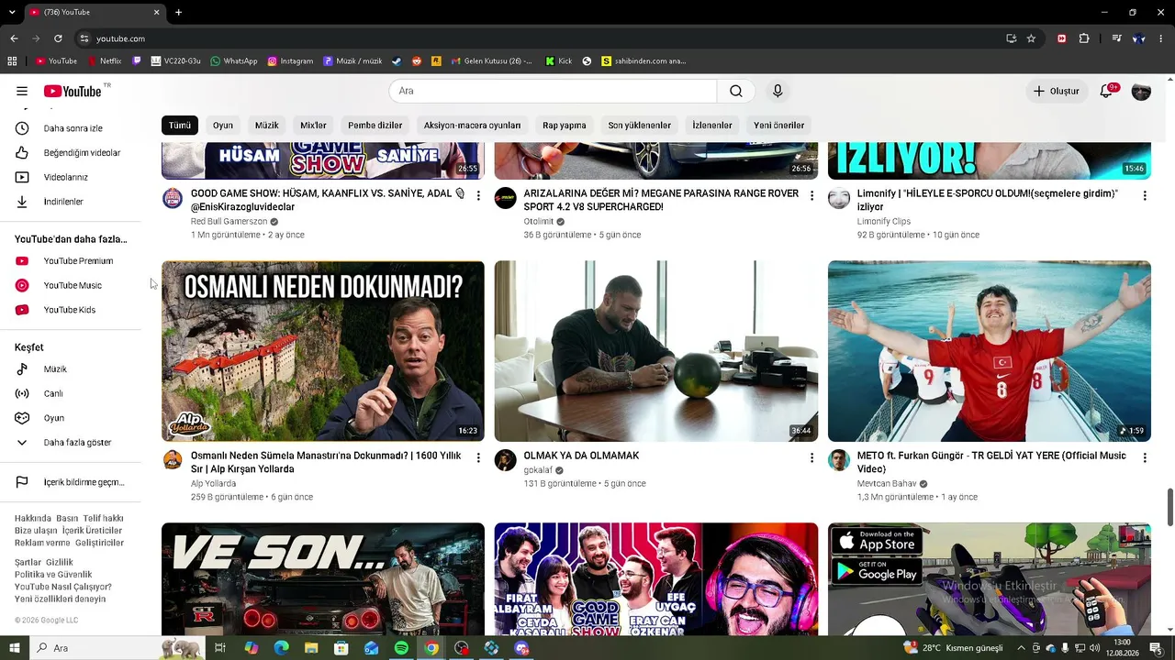Select the Mix'ler filter chip
This screenshot has height=660, width=1175.
click(x=313, y=126)
